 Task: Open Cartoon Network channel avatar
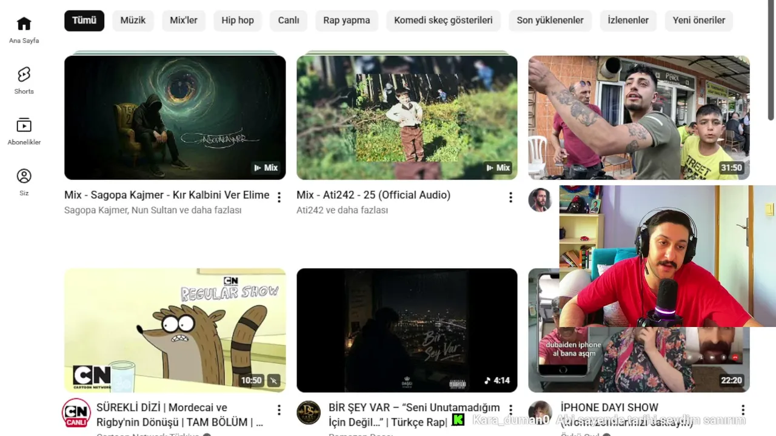tap(76, 413)
